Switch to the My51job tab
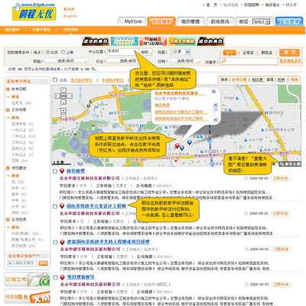This screenshot has width=306, height=306. point(133,21)
